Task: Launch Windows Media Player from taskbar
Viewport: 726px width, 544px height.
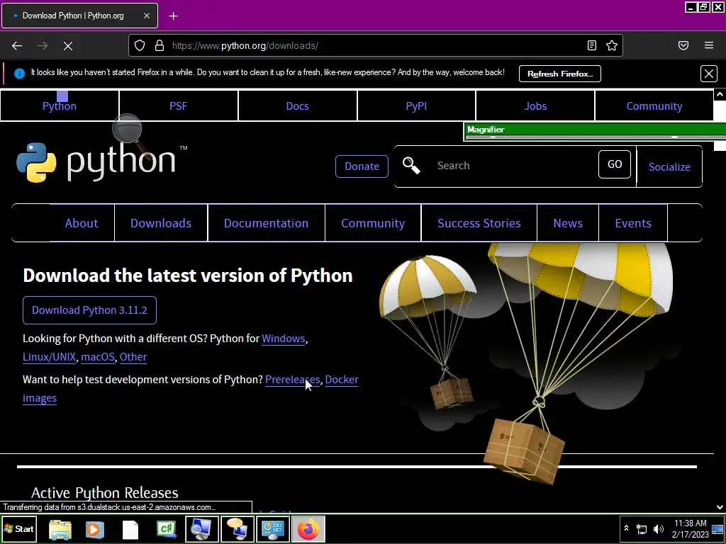Action: point(95,529)
